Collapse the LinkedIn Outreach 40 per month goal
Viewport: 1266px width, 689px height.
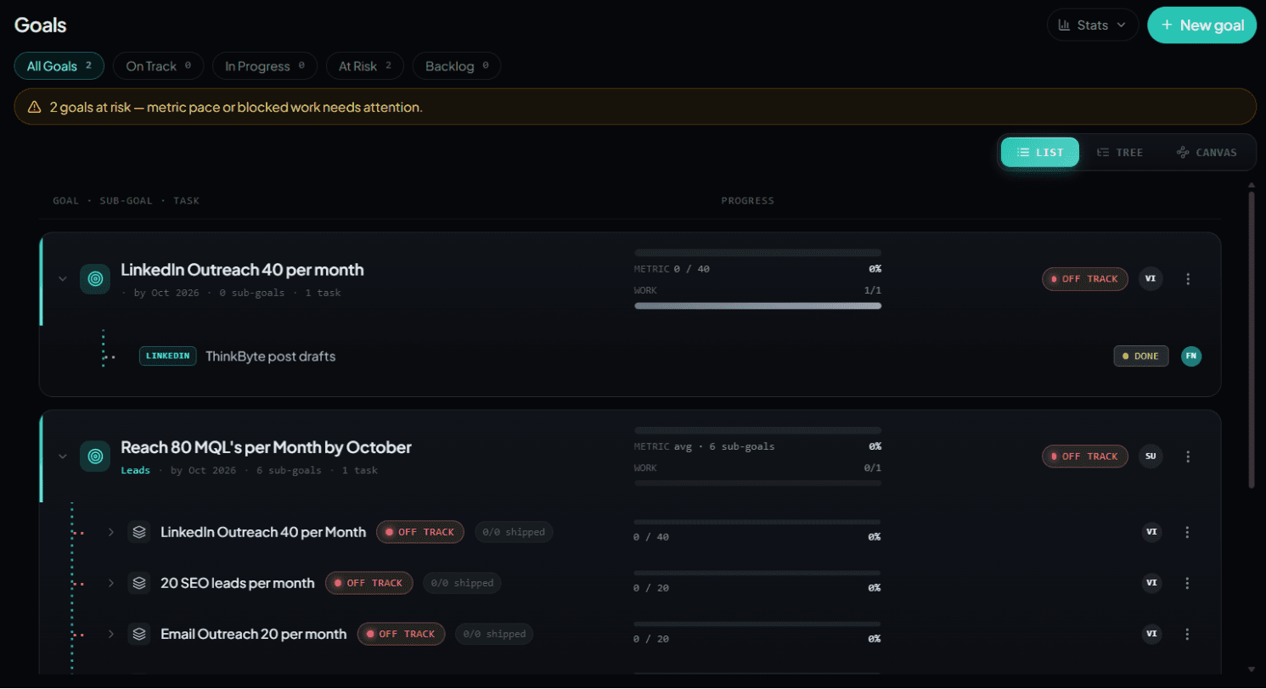point(62,278)
